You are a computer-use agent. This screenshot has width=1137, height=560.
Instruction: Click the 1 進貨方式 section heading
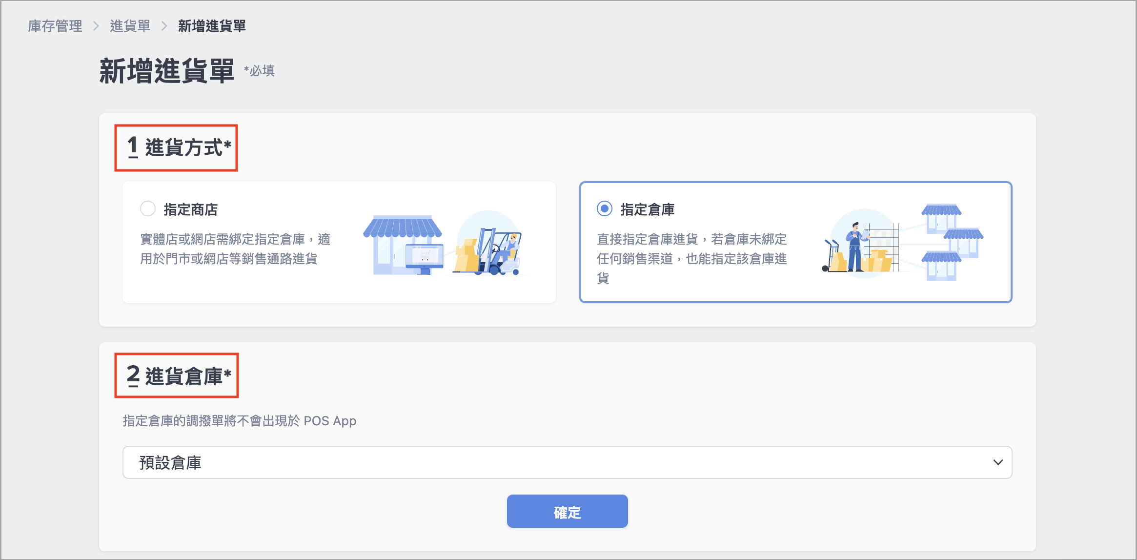click(179, 147)
